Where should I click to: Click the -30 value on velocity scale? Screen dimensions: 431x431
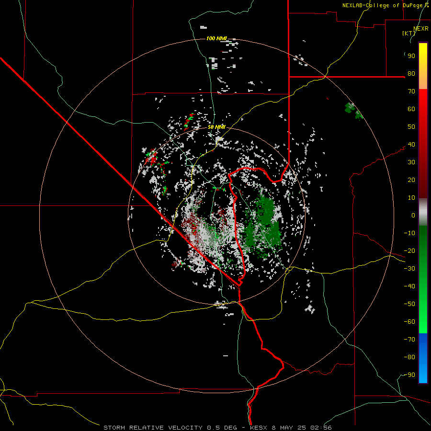coord(409,269)
